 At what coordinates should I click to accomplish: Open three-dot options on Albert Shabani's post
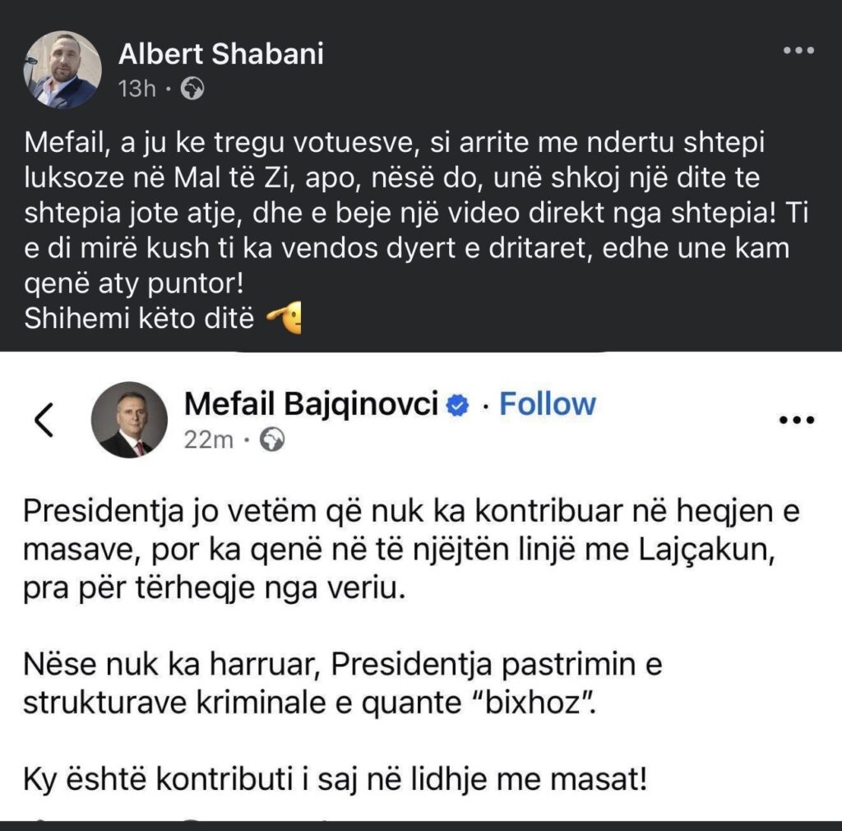797,51
